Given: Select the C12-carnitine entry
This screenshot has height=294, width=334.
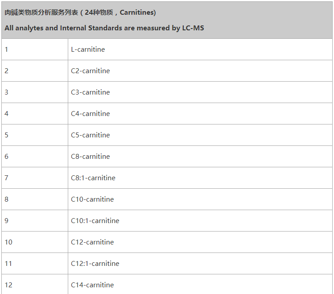Looking at the screenshot, I should tap(92, 242).
